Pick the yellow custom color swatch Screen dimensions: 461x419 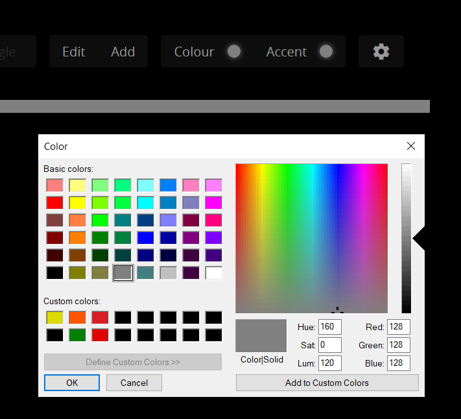[54, 318]
